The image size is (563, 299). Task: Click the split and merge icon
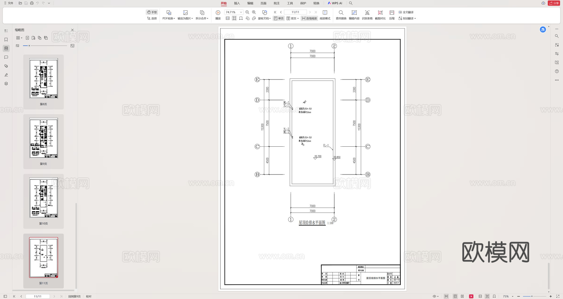click(x=202, y=13)
